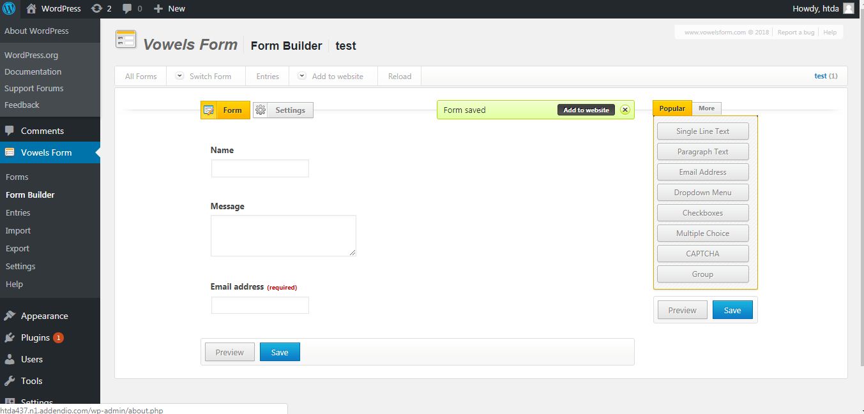
Task: Add a Group element
Action: point(702,274)
